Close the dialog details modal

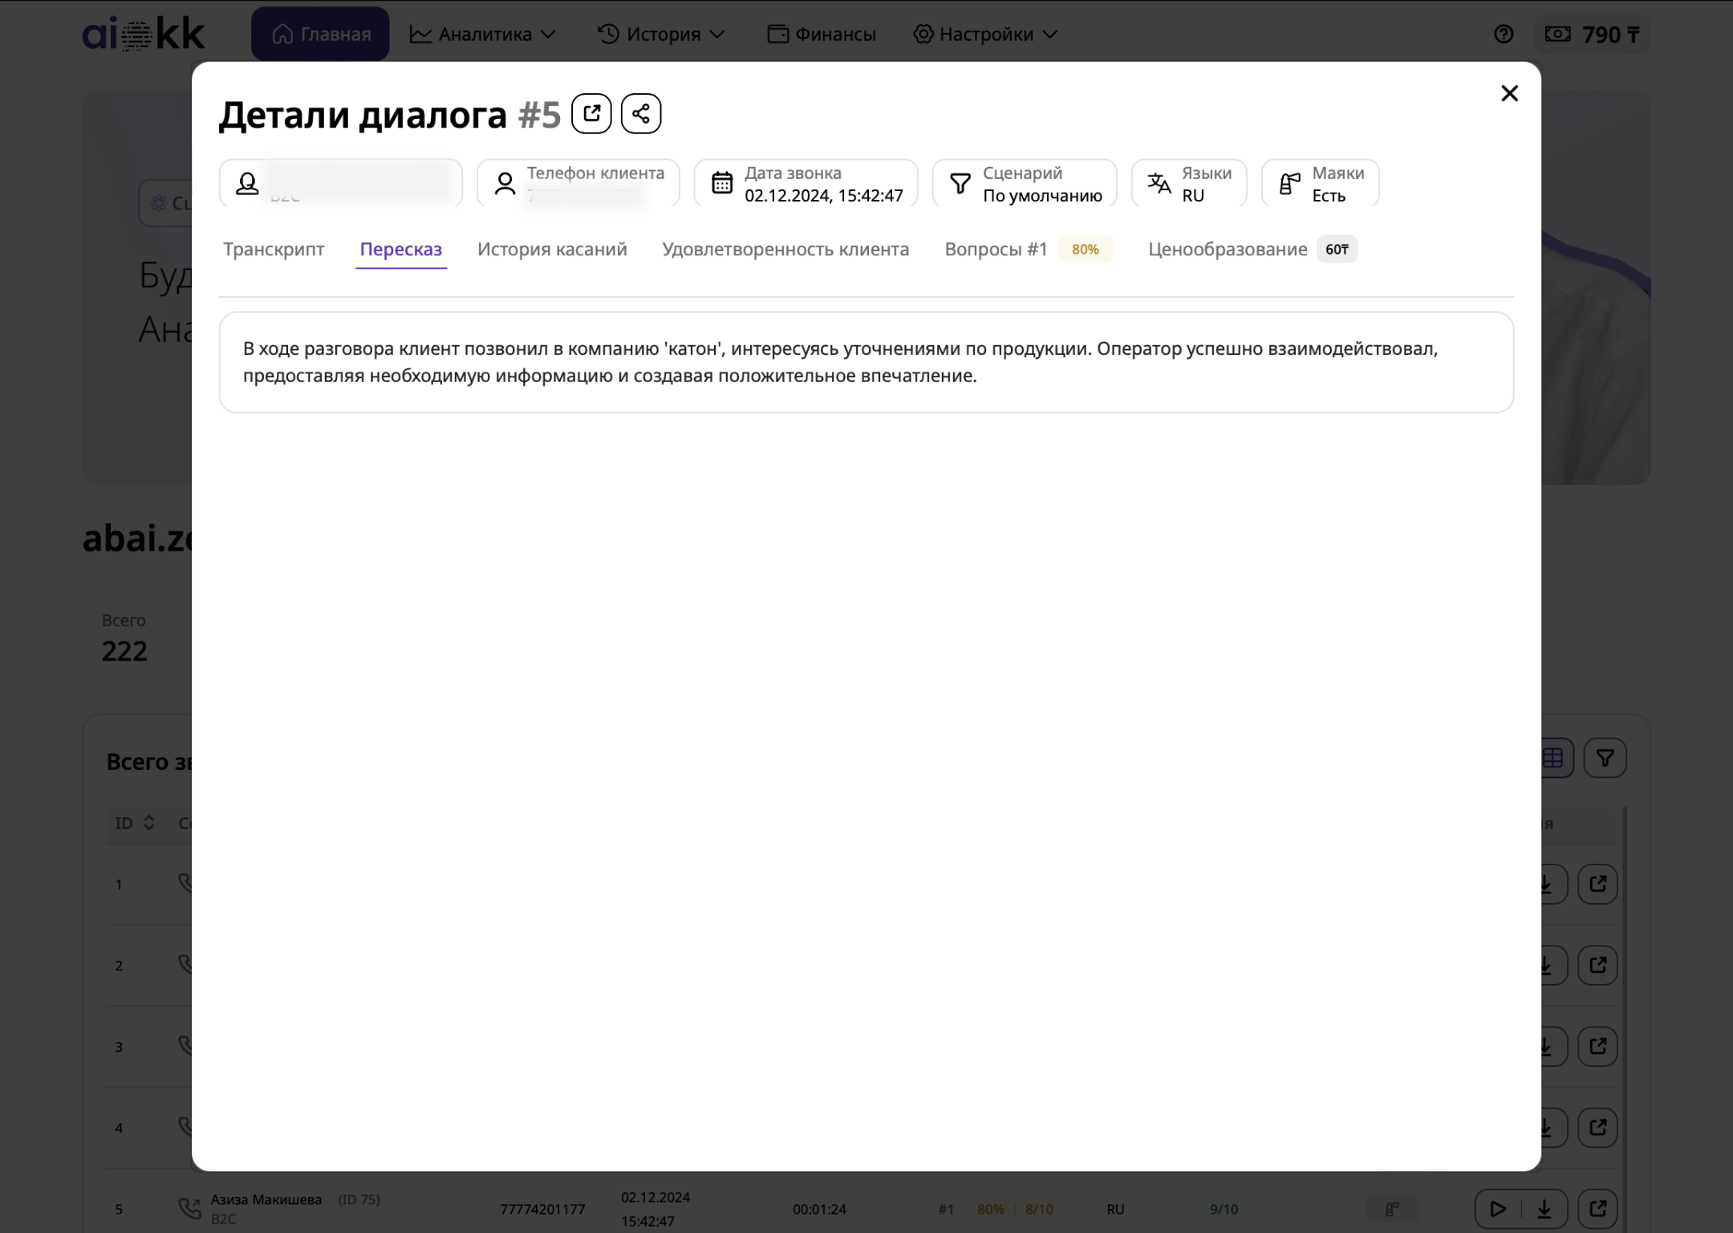(x=1509, y=93)
